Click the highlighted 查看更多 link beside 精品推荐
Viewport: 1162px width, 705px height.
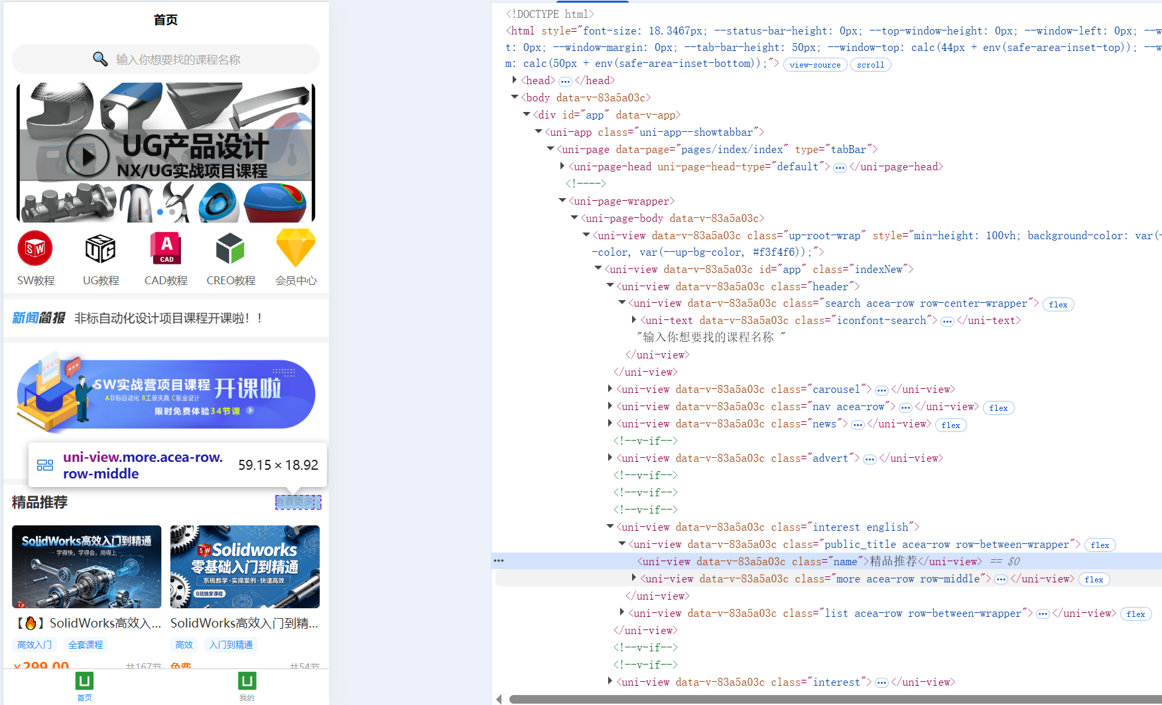[298, 502]
